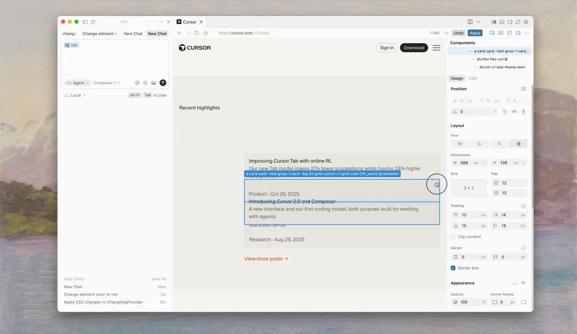Screen dimensions: 577x334
Task: Switch to the CSS tab
Action: [472, 78]
